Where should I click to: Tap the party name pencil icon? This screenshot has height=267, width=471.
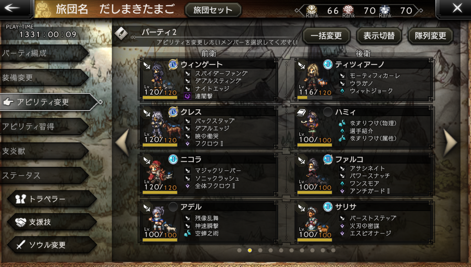tap(121, 33)
